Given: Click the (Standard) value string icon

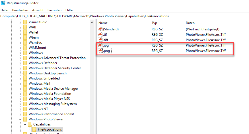Looking at the screenshot, I should [100, 29].
